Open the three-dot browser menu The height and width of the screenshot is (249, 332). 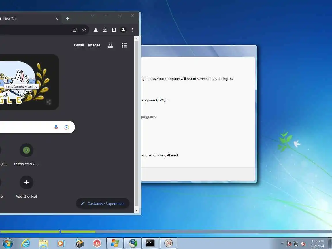click(x=133, y=30)
